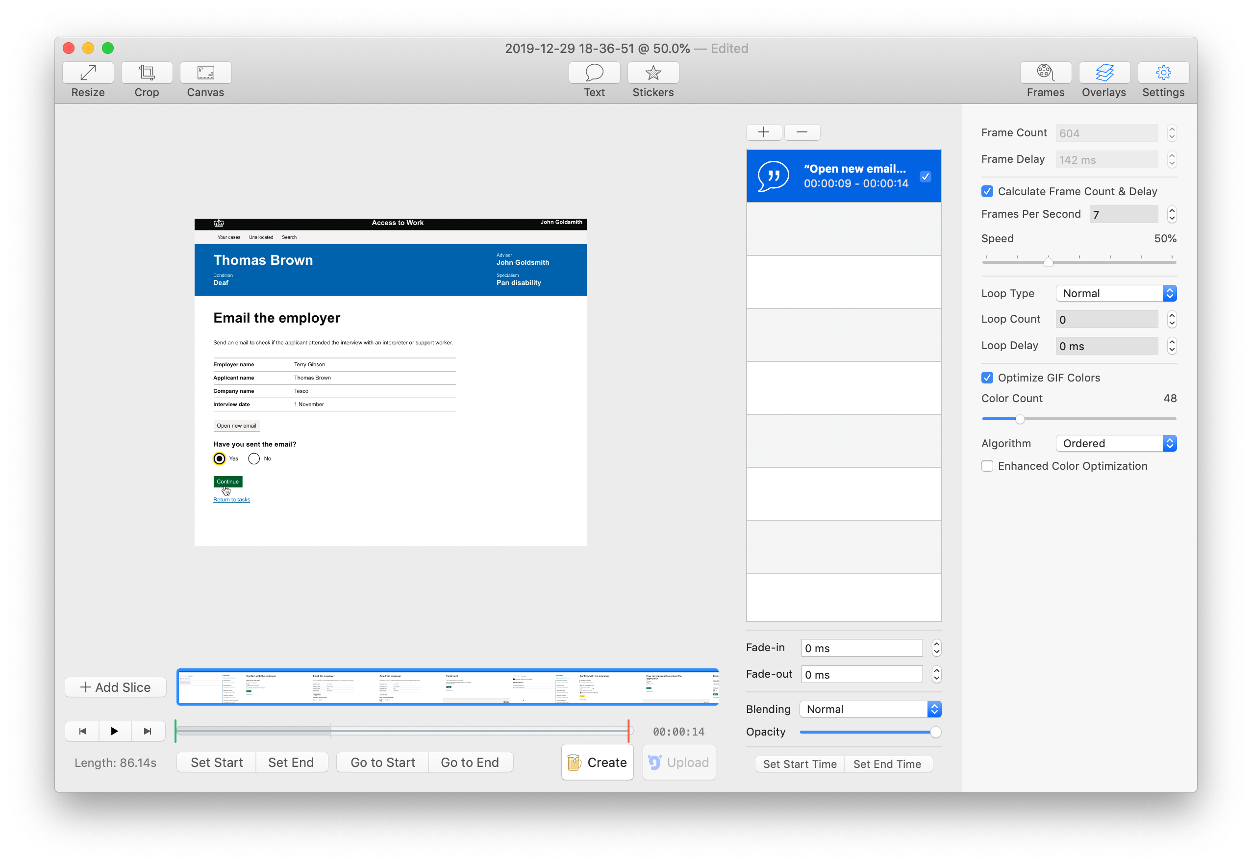This screenshot has width=1252, height=865.
Task: Open the Canvas tool
Action: [205, 79]
